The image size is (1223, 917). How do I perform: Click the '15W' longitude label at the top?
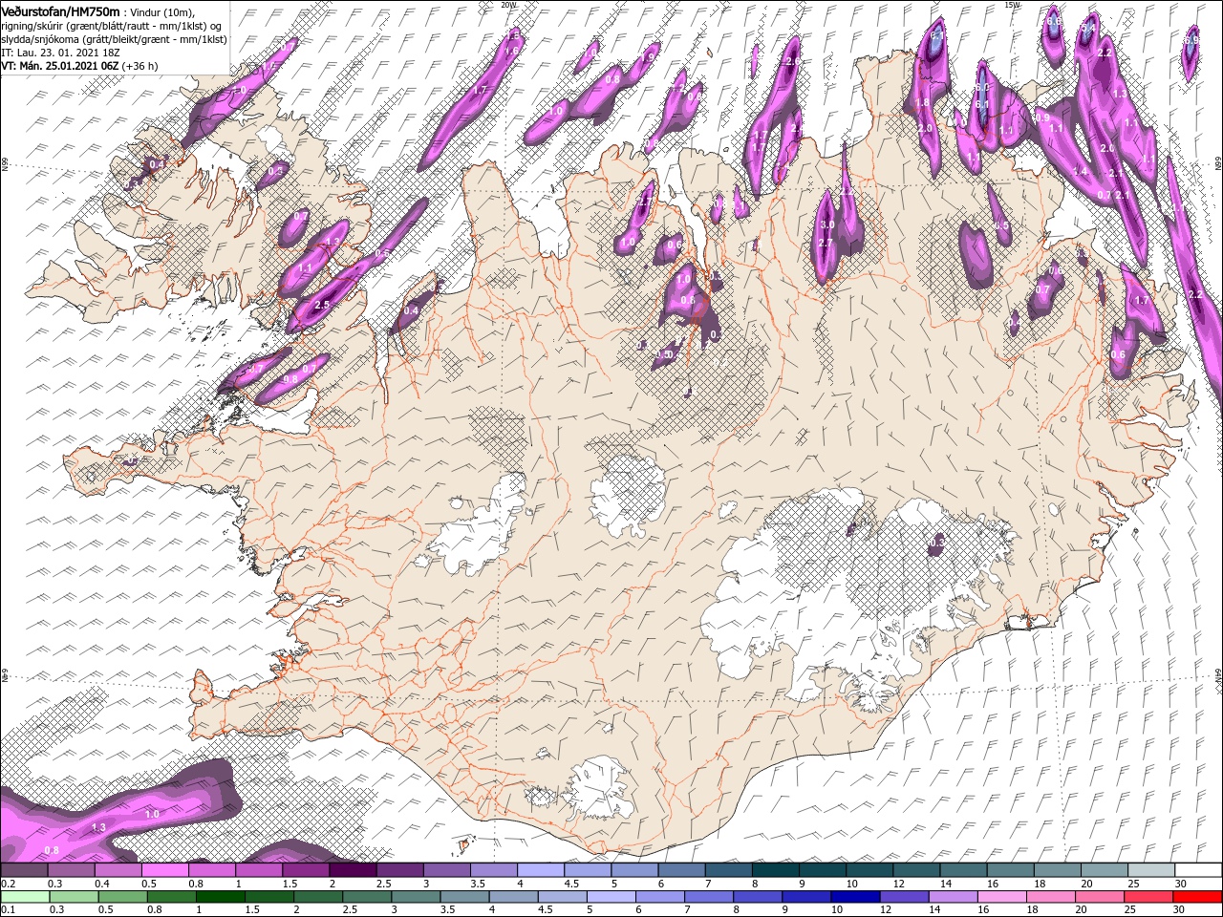point(1012,5)
